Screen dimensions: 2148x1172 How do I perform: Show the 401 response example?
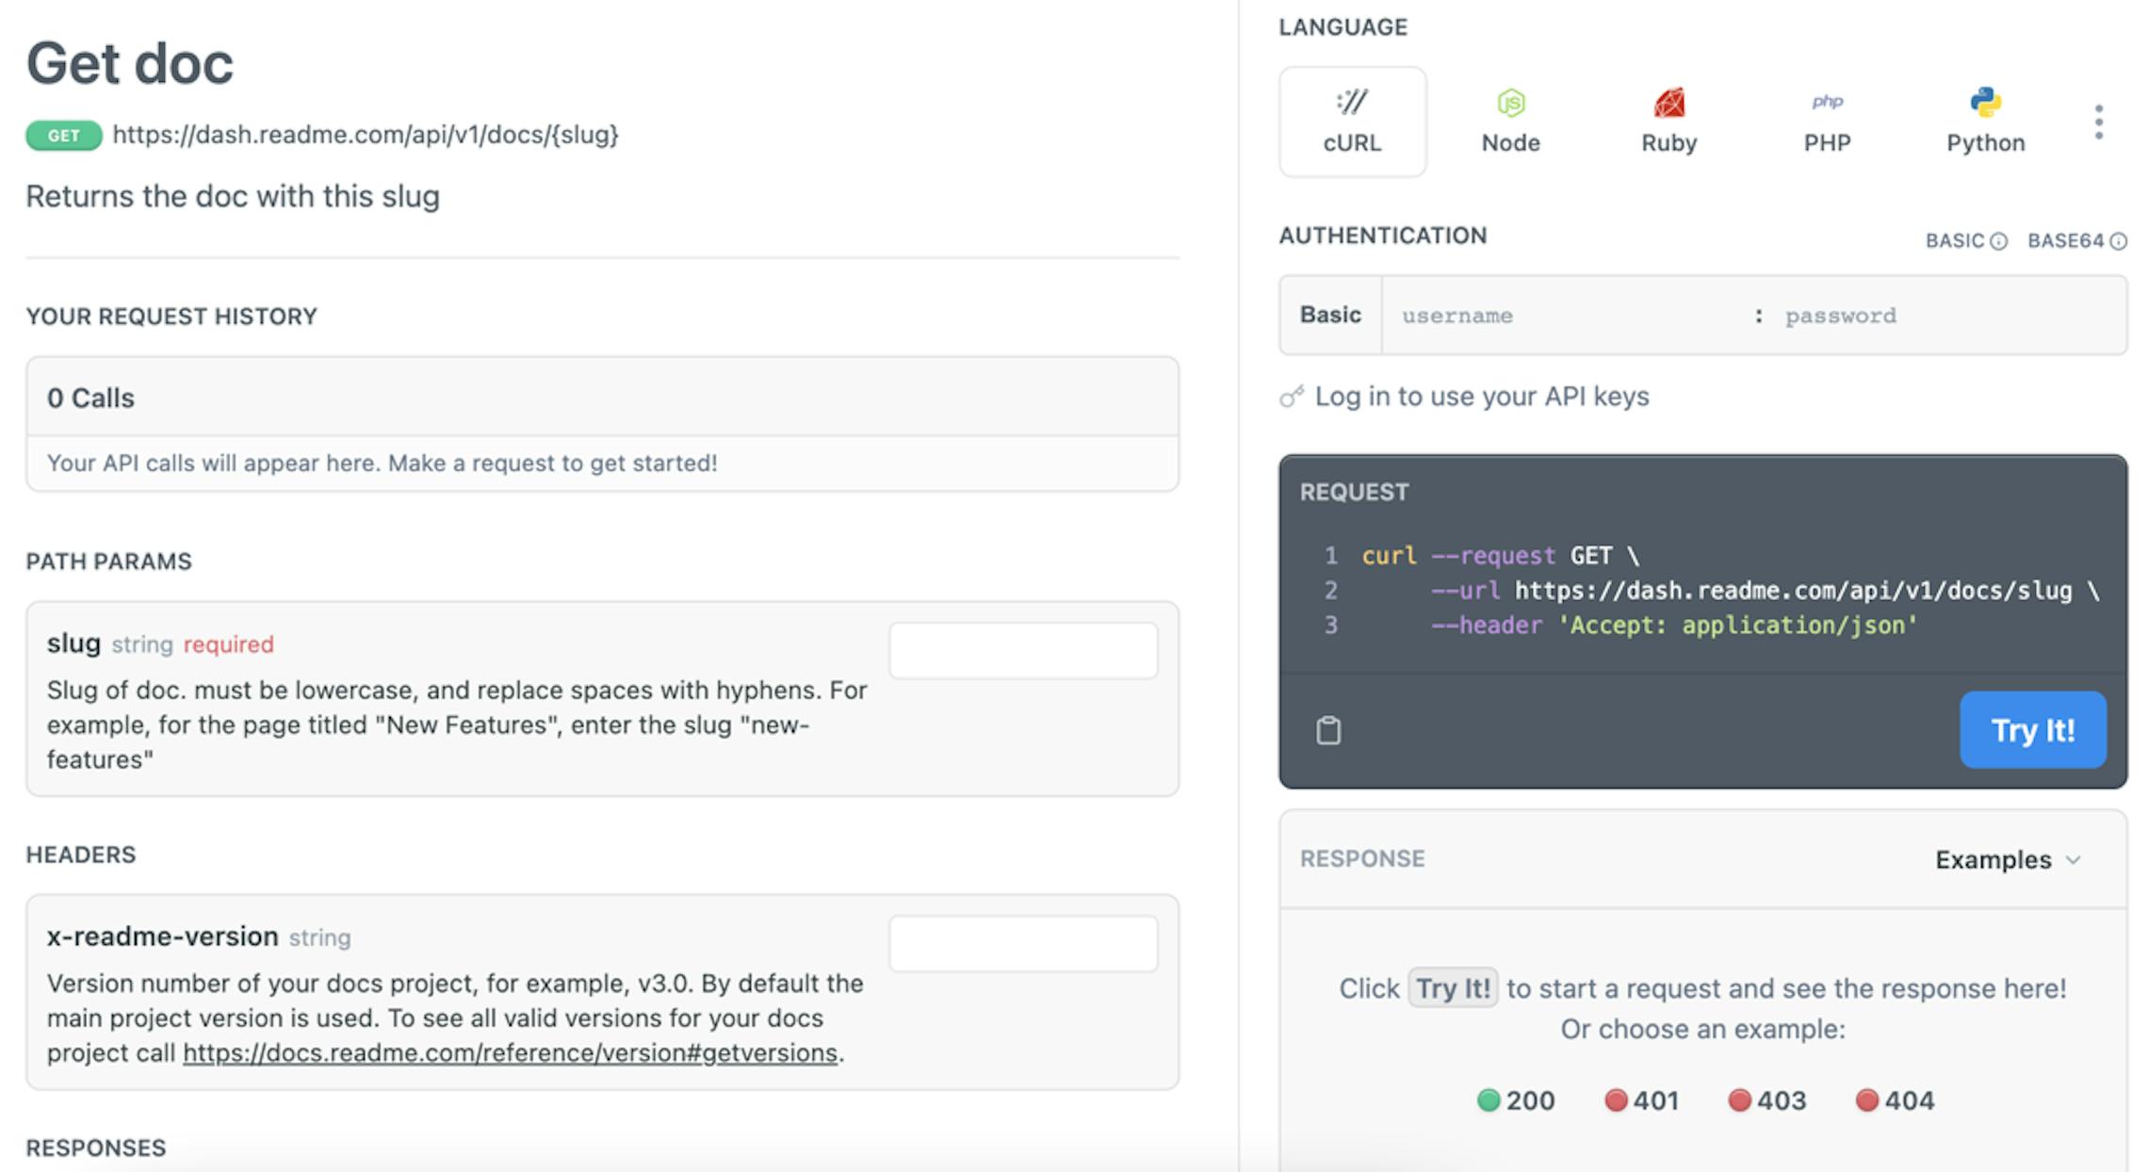tap(1642, 1100)
